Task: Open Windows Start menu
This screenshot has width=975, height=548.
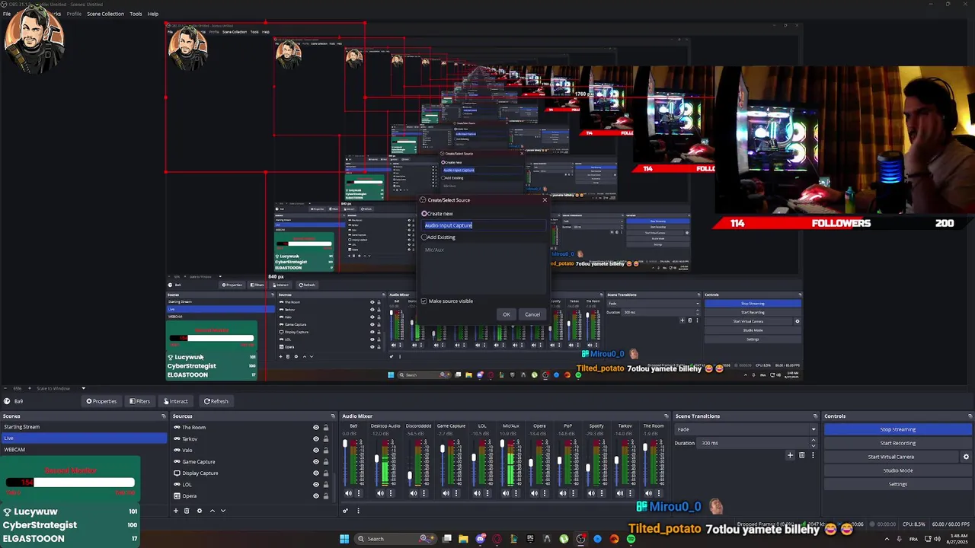Action: point(344,539)
